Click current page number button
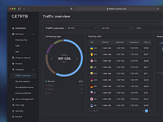The width and height of the screenshot is (163, 122). point(146,111)
